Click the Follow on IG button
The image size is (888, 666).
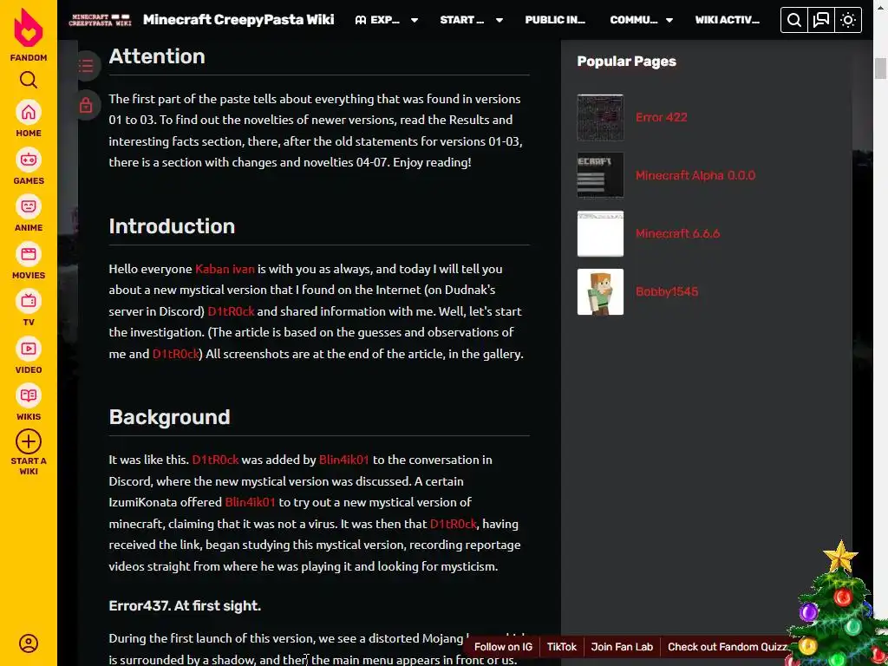(503, 647)
